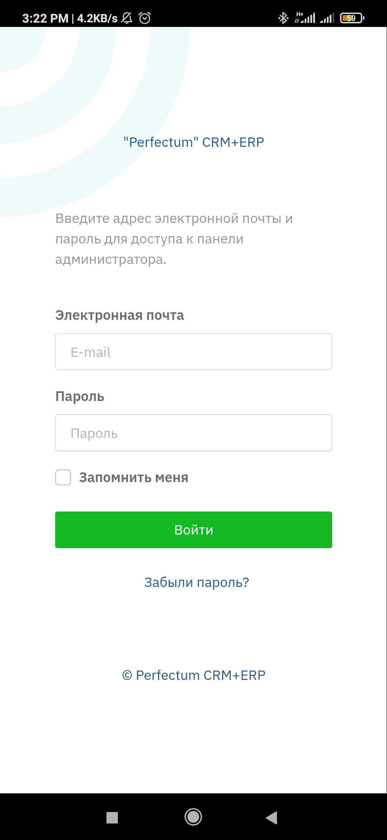387x840 pixels.
Task: Tap the "Запомнить меня" label text
Action: tap(134, 478)
